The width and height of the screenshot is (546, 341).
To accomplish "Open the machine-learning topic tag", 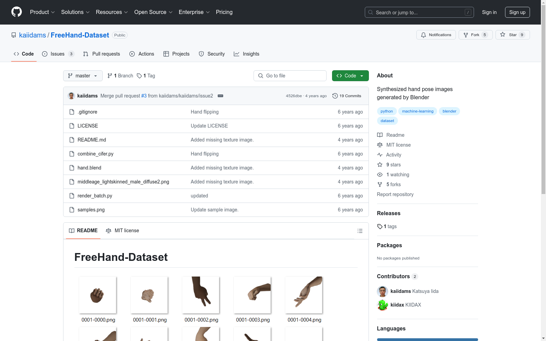I will point(418,111).
